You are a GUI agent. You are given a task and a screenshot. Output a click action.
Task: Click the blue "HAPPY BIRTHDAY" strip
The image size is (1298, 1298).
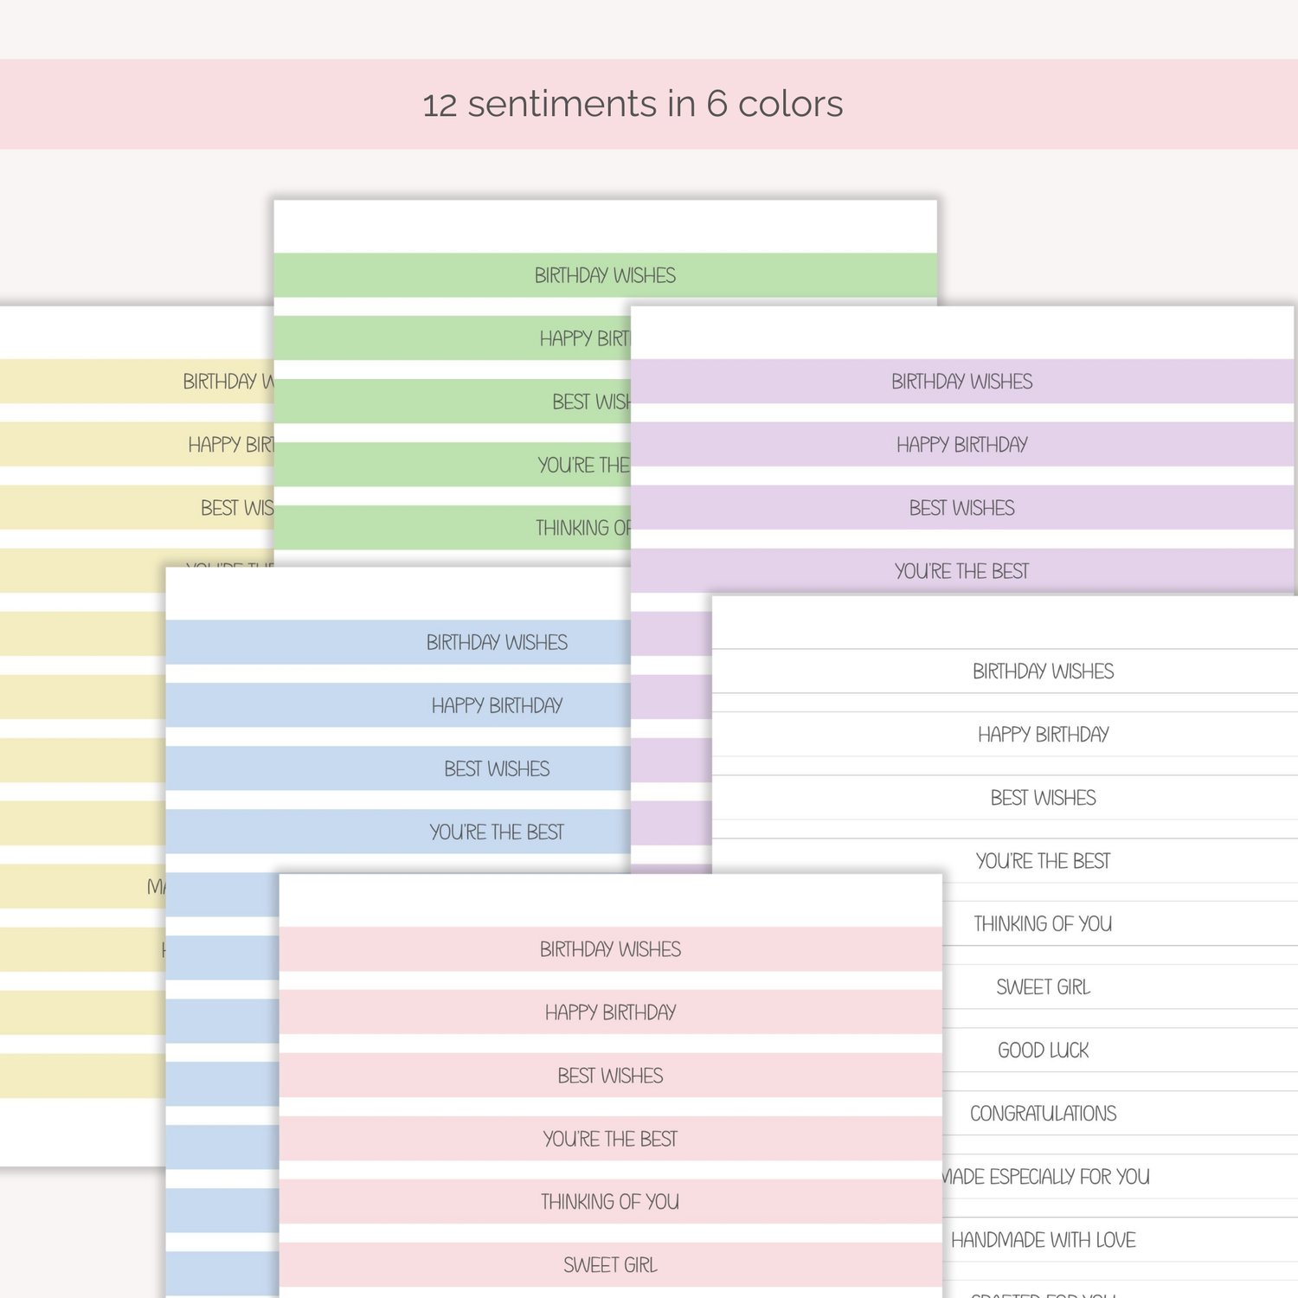point(497,705)
